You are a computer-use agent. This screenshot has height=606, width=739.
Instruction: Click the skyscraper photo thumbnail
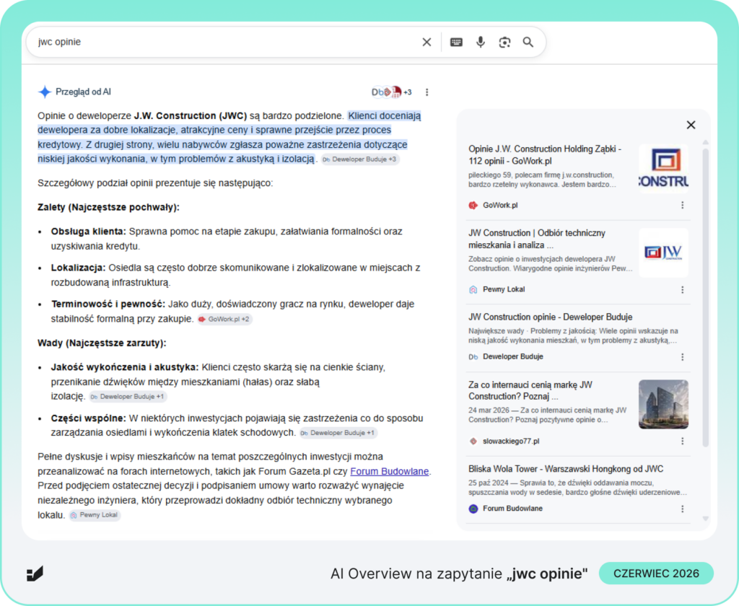coord(663,404)
